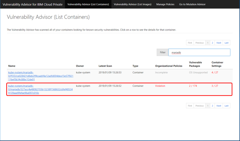
Task: Click scan time 2019/01/09 15:26:52
Action: (x=110, y=86)
